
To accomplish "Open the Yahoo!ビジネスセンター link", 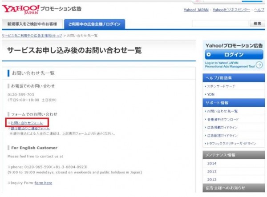I will [231, 10].
